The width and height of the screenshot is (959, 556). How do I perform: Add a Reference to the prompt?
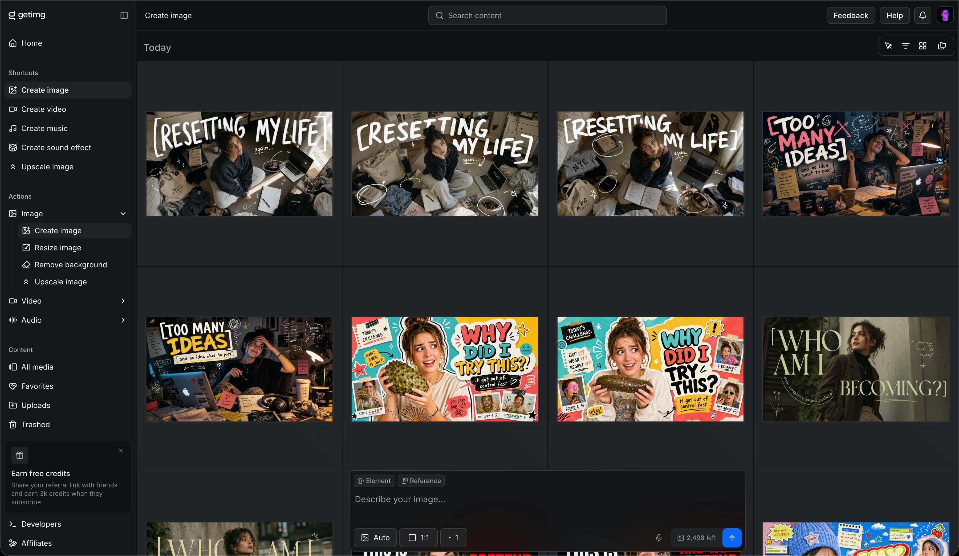pyautogui.click(x=421, y=481)
